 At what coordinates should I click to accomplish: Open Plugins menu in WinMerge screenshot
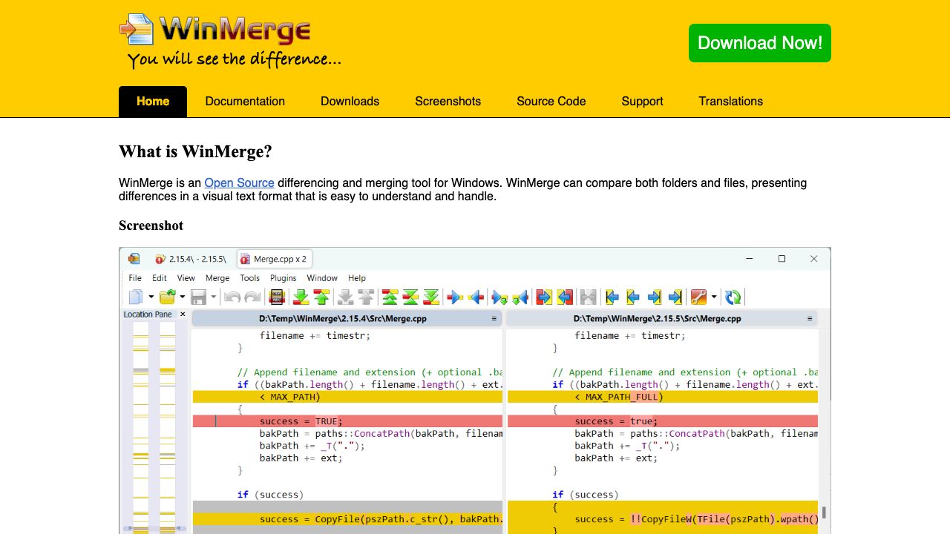point(284,278)
